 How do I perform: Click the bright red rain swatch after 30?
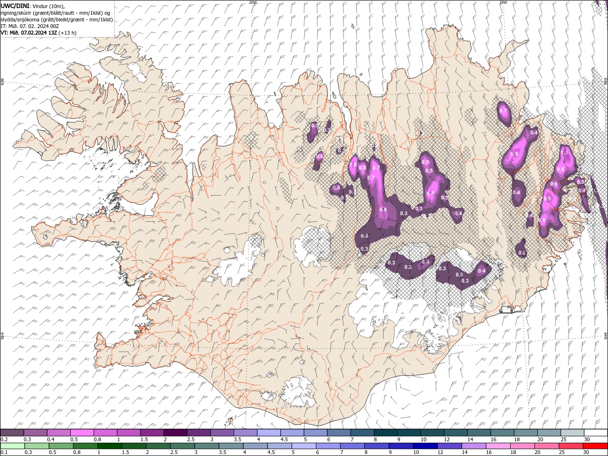coord(596,446)
